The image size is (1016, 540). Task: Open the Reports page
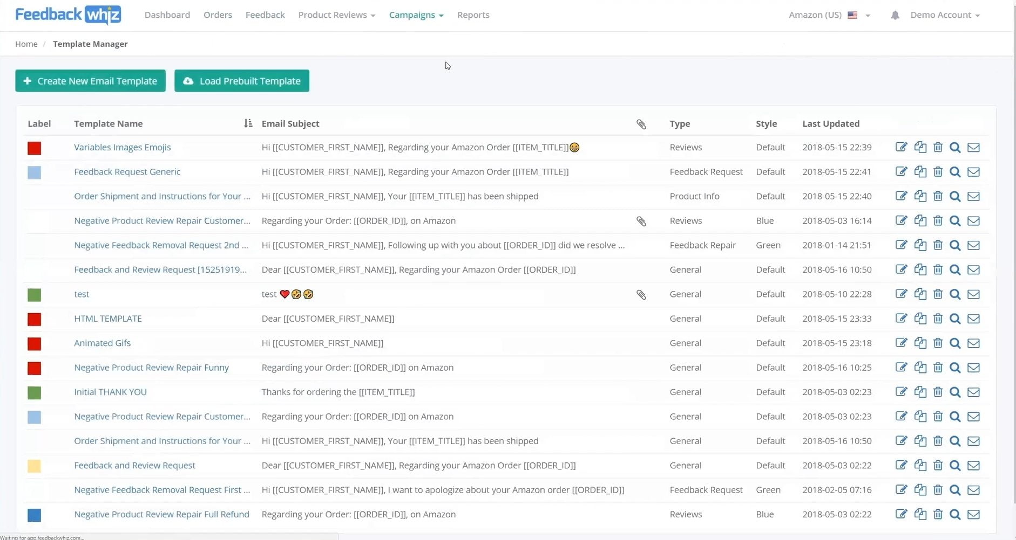click(x=473, y=15)
